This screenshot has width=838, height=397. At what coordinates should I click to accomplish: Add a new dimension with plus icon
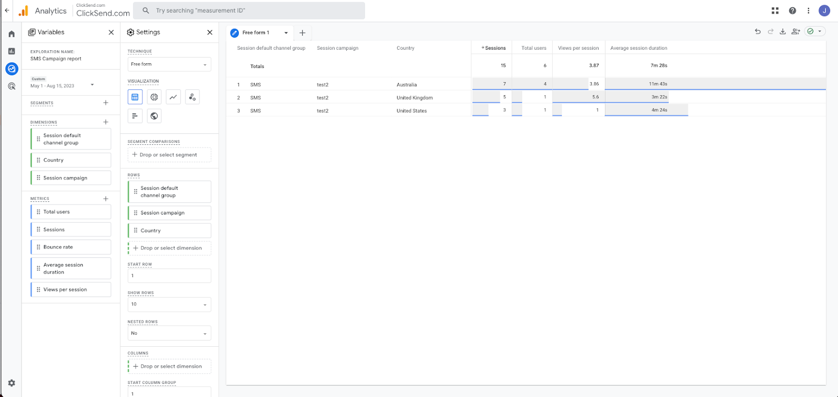point(106,122)
